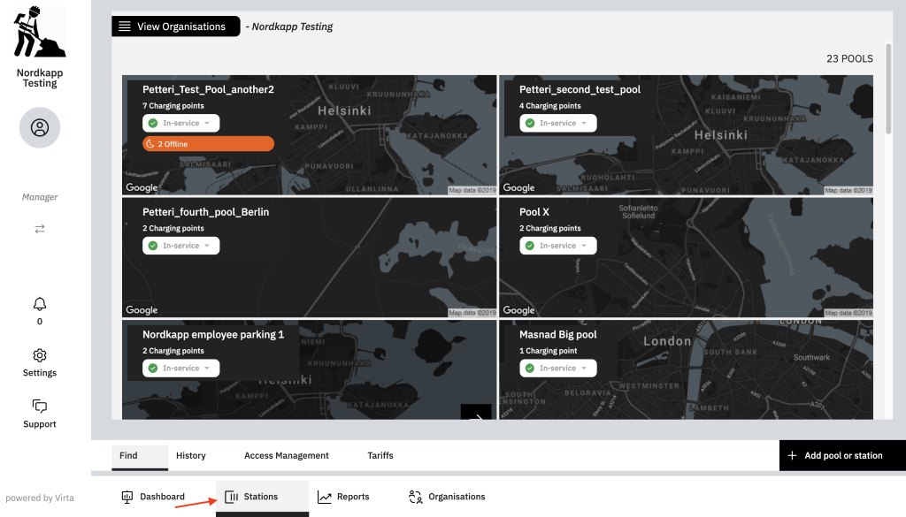Open the Nordkapp employee parking 1 title
906x517 pixels.
tap(213, 335)
